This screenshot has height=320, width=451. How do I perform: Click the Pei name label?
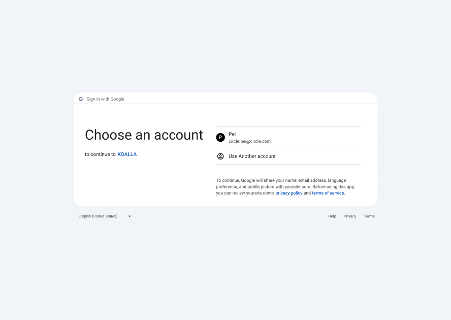[x=232, y=134]
